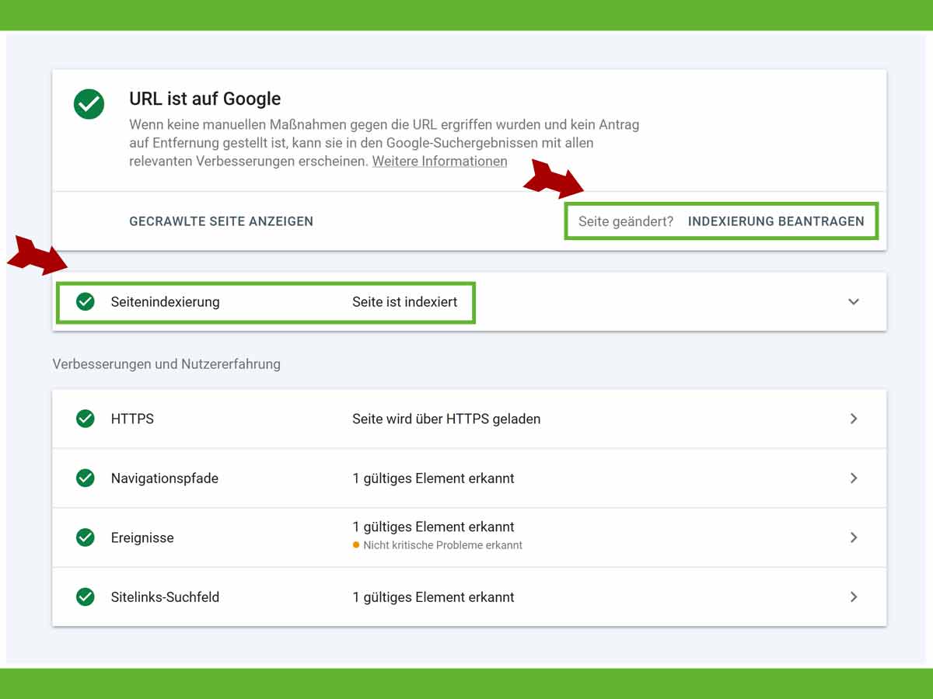This screenshot has height=699, width=933.
Task: Click the Sitelinks-Suchfeld 1 gültiges Element erkannt text
Action: coord(433,597)
